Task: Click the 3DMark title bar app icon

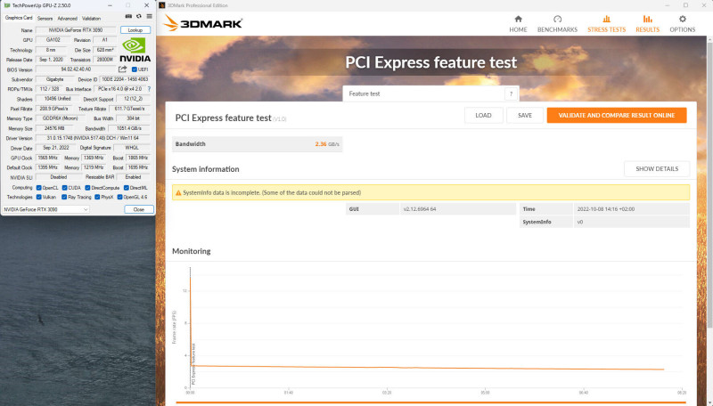Action: coord(162,5)
